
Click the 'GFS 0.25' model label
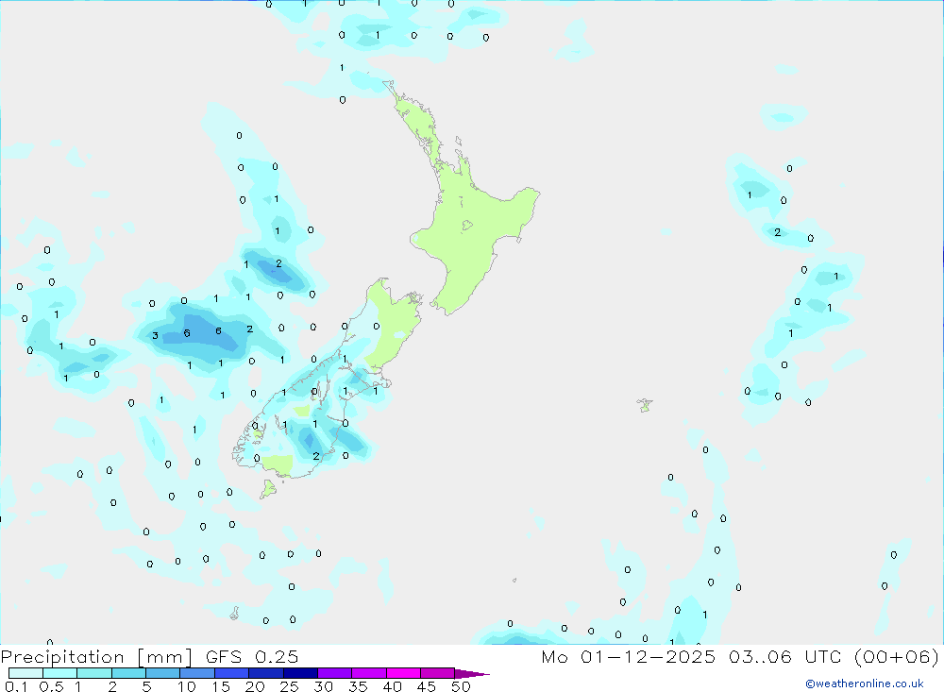tap(252, 657)
